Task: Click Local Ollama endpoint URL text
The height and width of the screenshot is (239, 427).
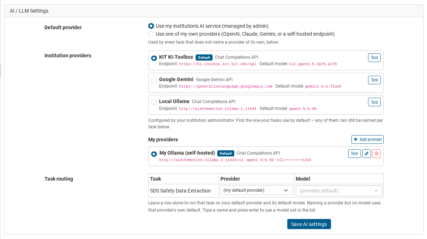Action: point(218,109)
